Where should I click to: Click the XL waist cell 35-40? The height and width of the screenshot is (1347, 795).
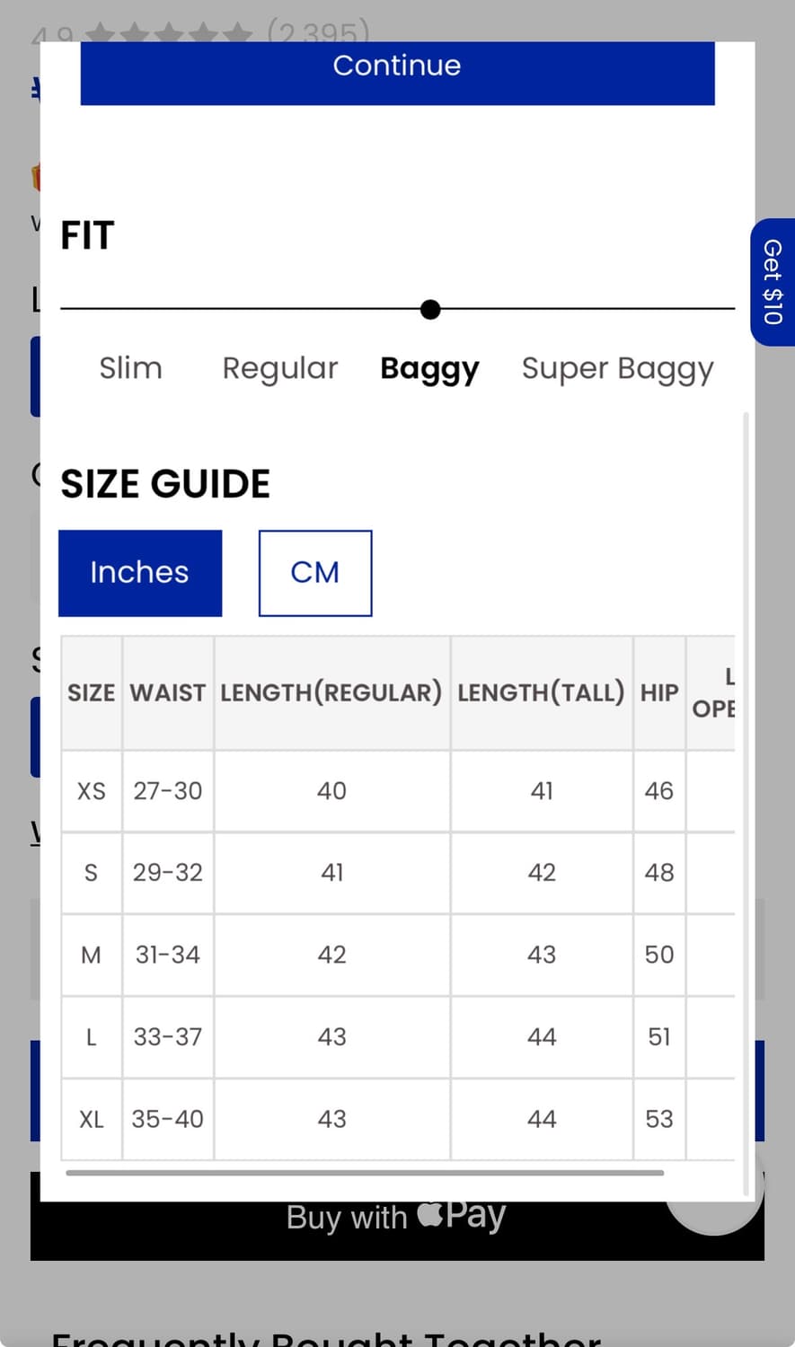coord(168,1119)
